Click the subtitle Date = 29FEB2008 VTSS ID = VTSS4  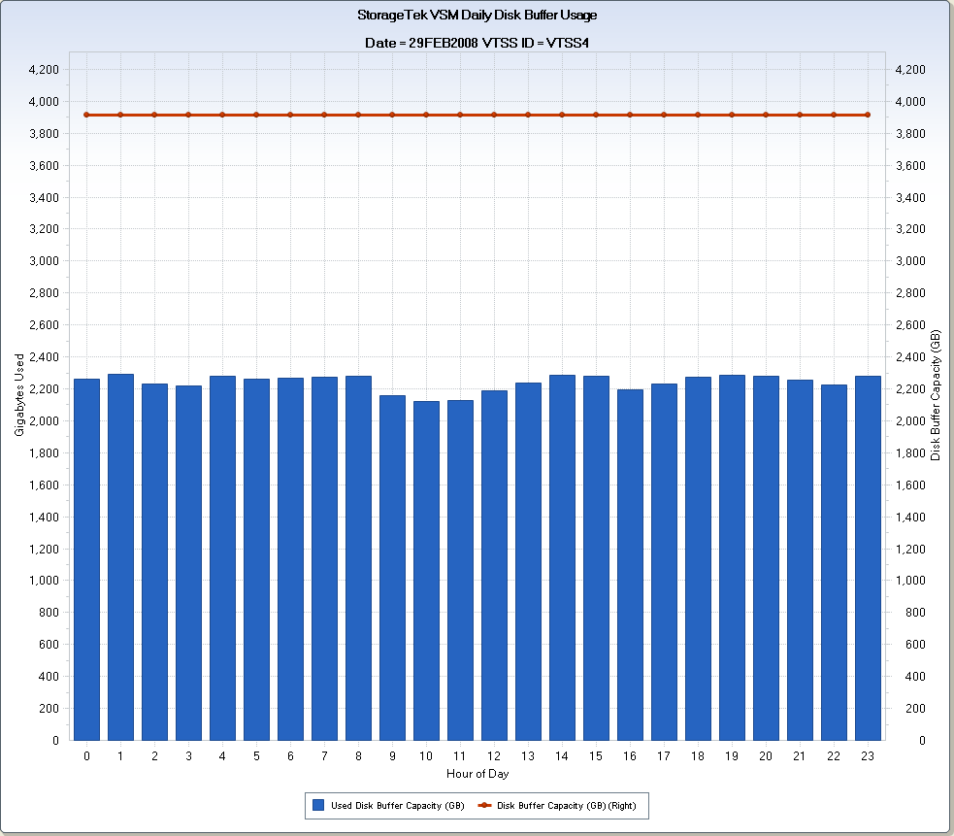pyautogui.click(x=477, y=43)
